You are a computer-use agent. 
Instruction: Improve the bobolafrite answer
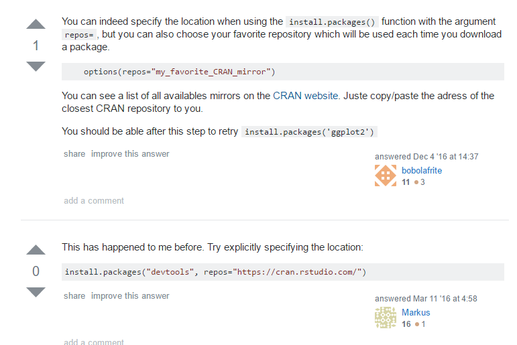(130, 154)
